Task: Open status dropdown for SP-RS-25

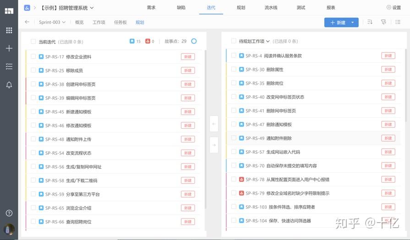Action: point(188,71)
